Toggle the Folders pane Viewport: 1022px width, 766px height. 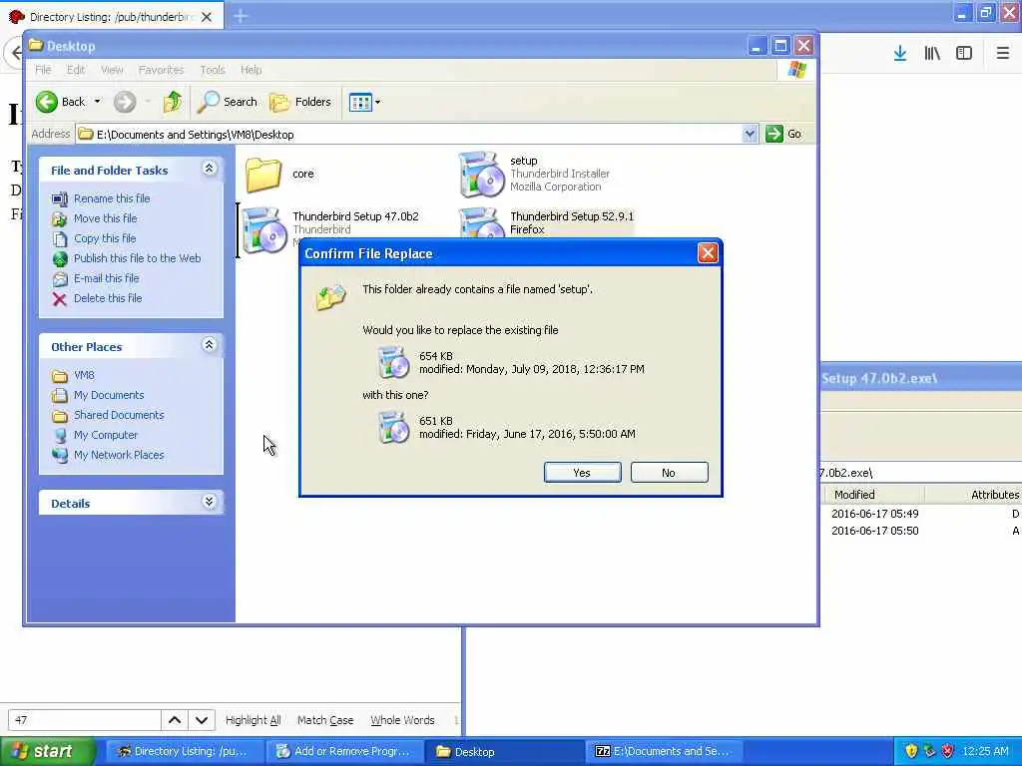300,102
